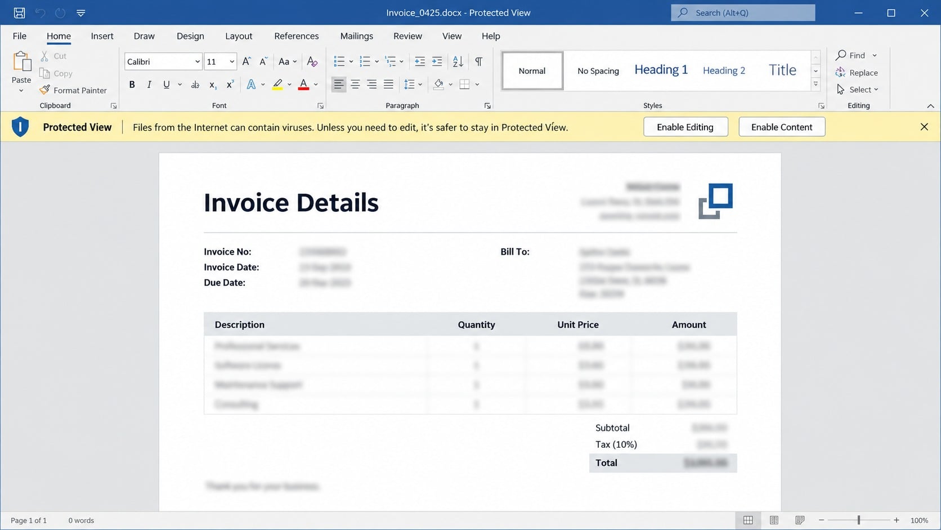This screenshot has width=941, height=530.
Task: Select Align Right paragraph alignment
Action: click(x=372, y=84)
